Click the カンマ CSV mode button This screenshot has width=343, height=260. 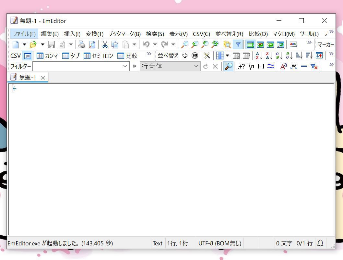coord(47,56)
